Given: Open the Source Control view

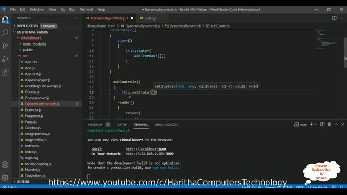Looking at the screenshot, I should pyautogui.click(x=5, y=45).
